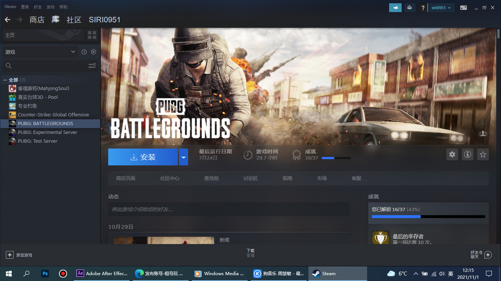This screenshot has width=501, height=281.
Task: Open the SIRI0951 profile tab
Action: coord(104,20)
